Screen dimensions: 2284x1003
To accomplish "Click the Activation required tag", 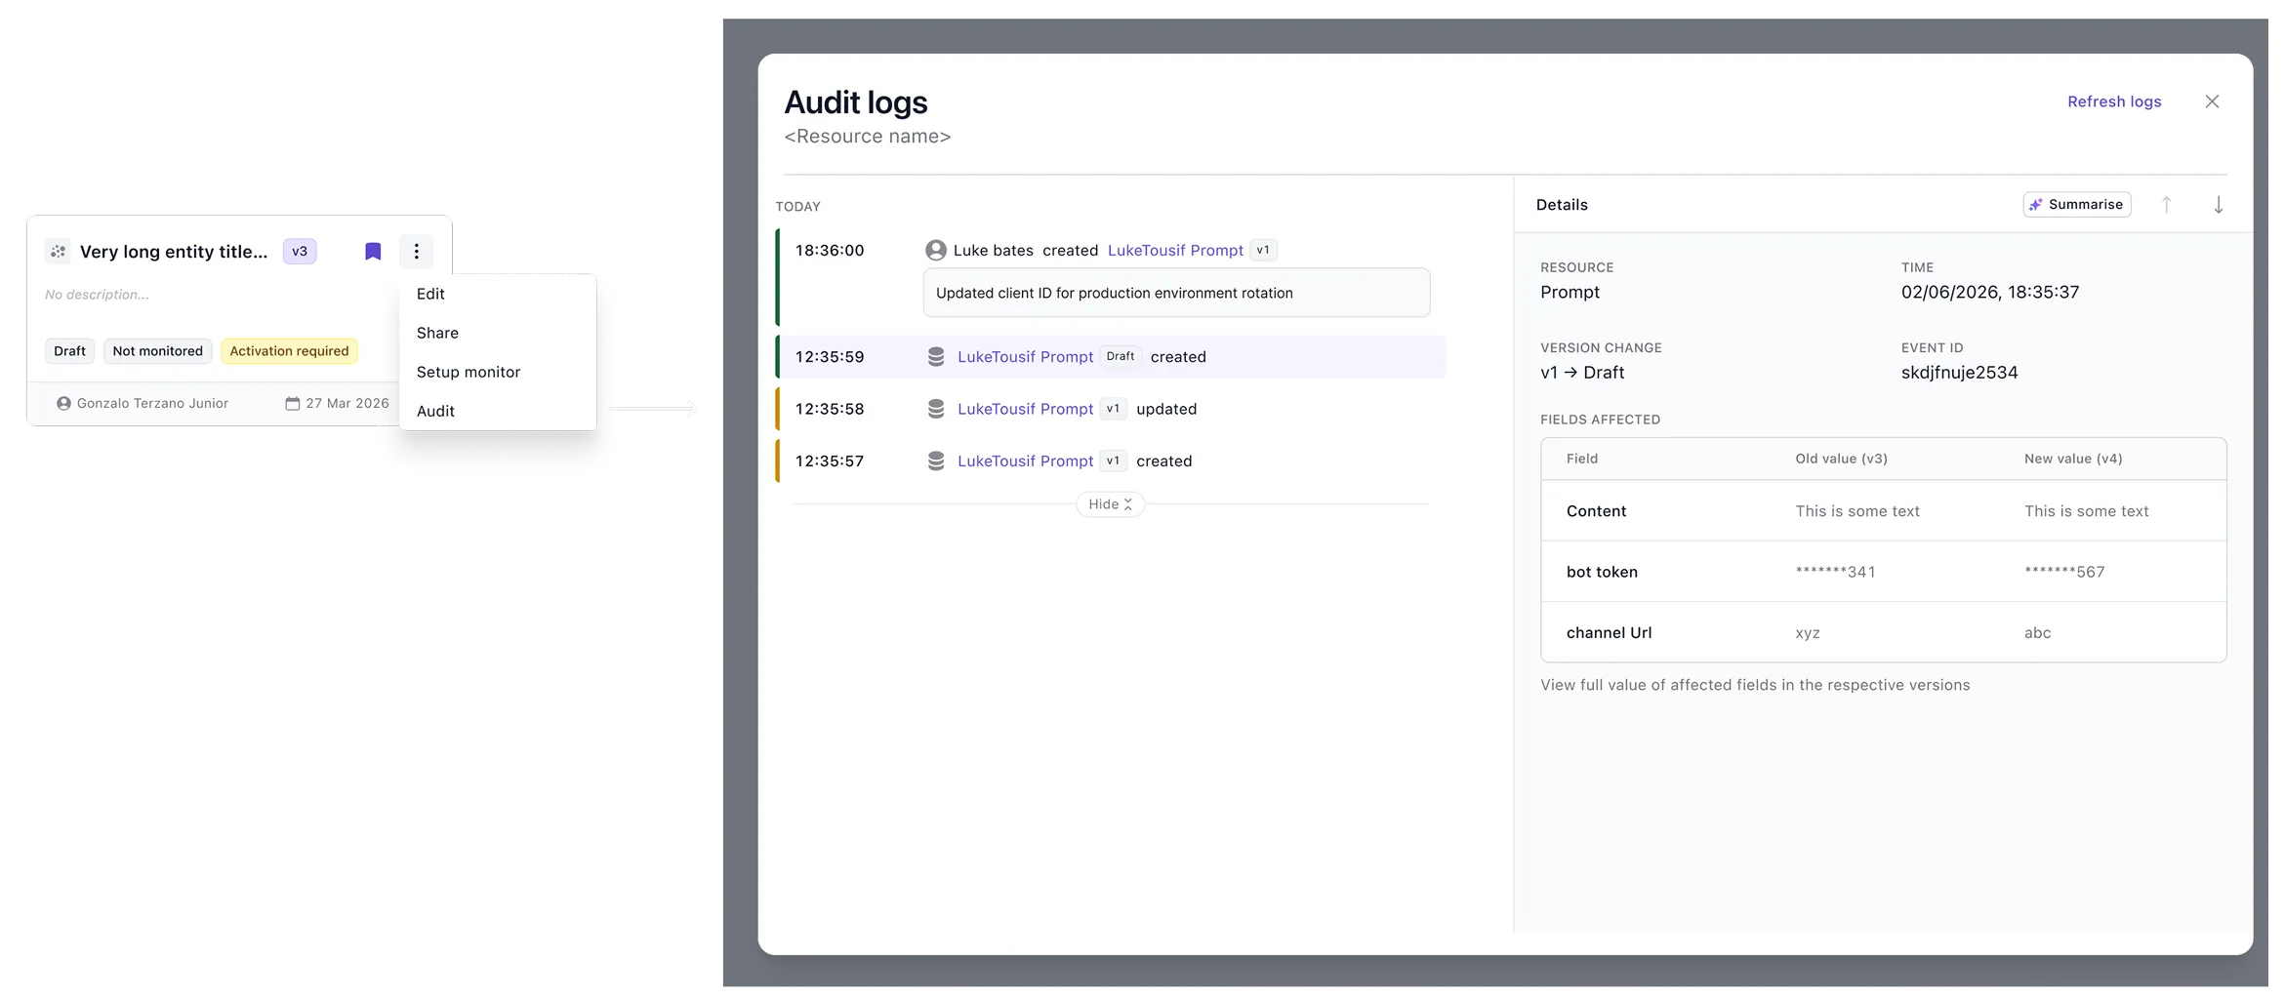I will point(289,351).
